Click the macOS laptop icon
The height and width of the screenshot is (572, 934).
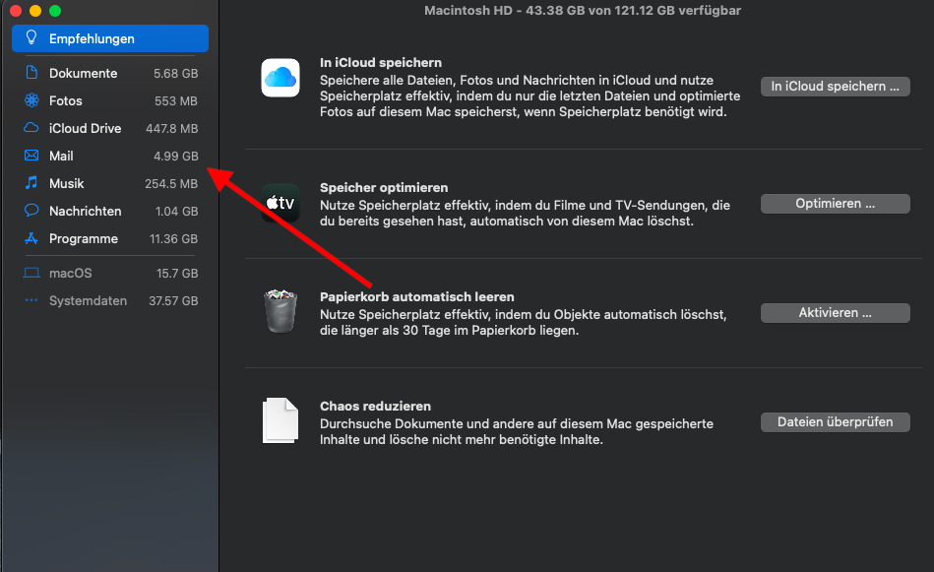[x=31, y=273]
